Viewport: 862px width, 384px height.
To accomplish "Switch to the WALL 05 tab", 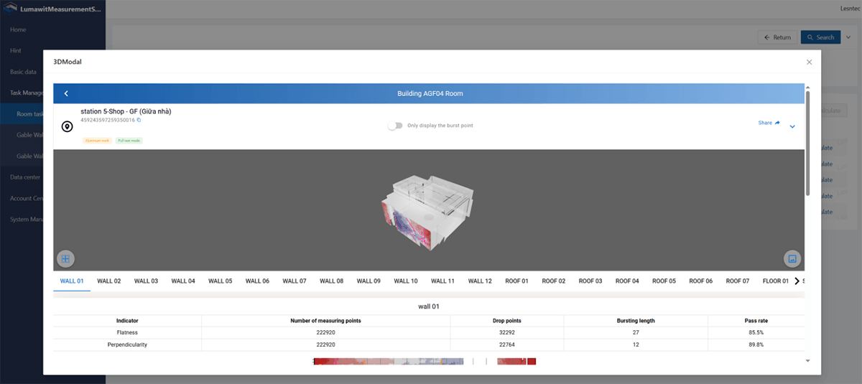I will pyautogui.click(x=220, y=281).
